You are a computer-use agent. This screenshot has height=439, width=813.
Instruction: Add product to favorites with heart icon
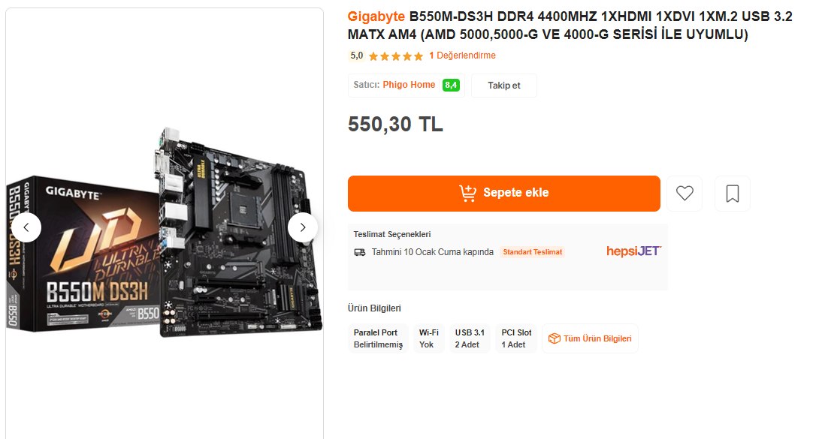pyautogui.click(x=685, y=194)
